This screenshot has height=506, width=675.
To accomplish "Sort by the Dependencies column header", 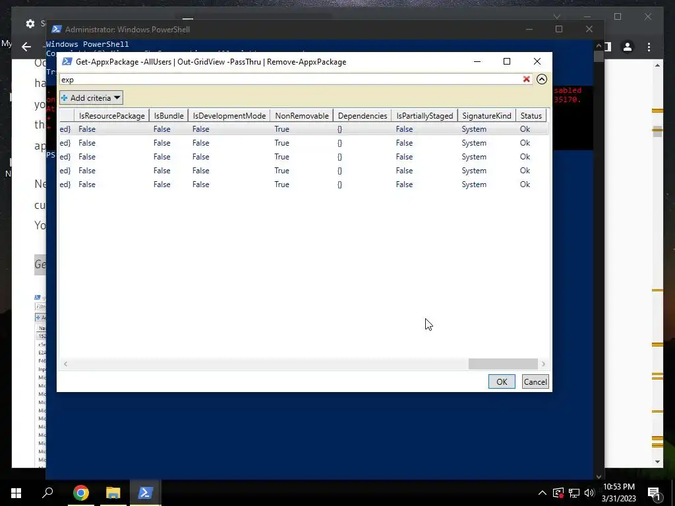I will coord(363,116).
